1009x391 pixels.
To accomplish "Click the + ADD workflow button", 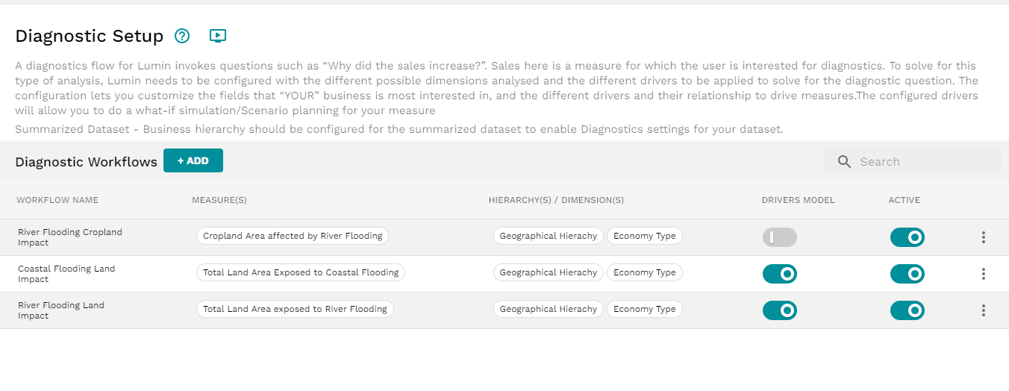I will pos(193,160).
